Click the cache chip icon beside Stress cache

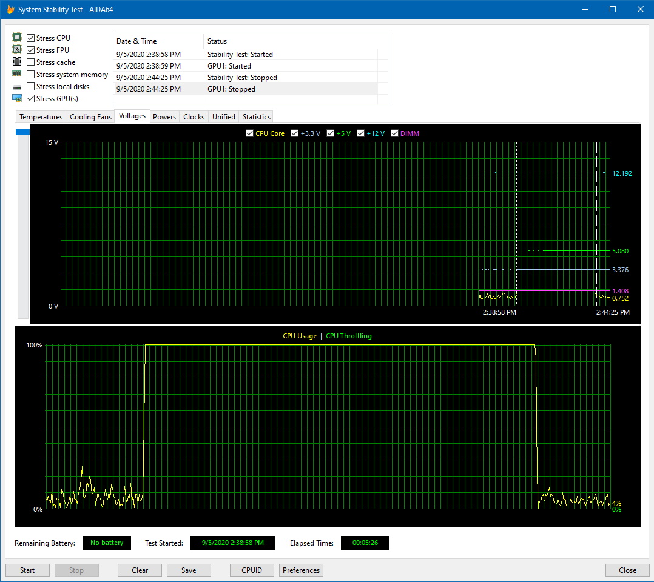[17, 62]
